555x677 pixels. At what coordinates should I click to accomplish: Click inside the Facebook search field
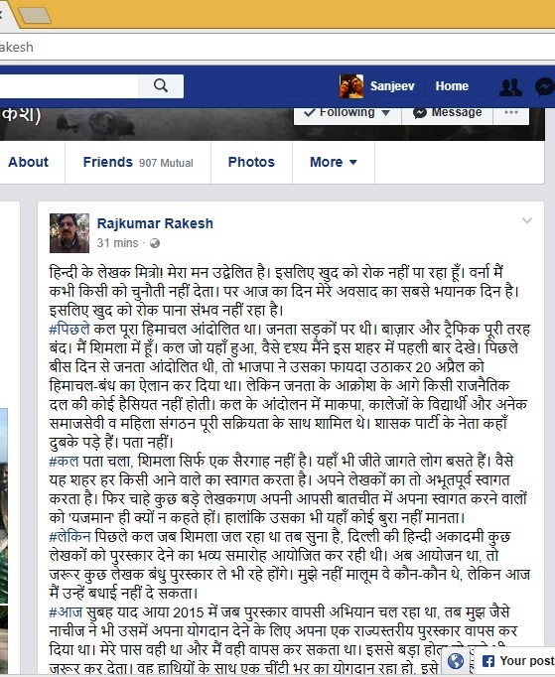coord(69,86)
